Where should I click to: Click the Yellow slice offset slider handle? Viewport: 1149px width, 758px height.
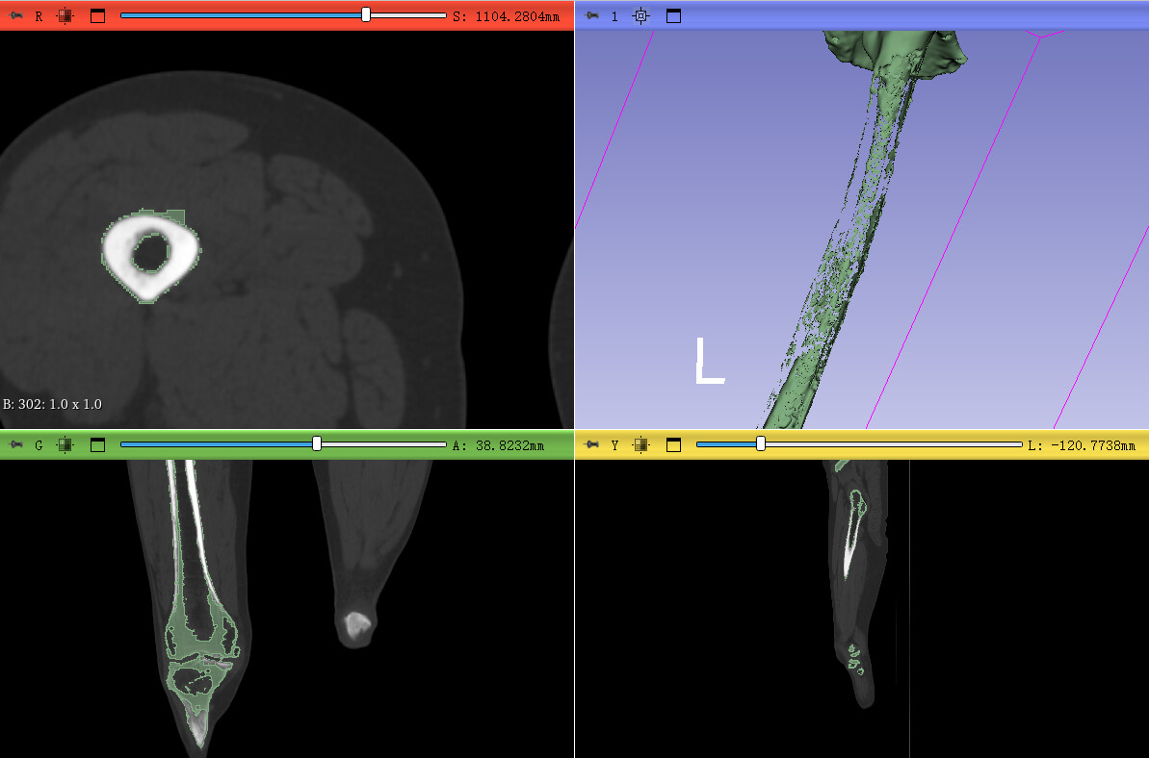tap(761, 444)
